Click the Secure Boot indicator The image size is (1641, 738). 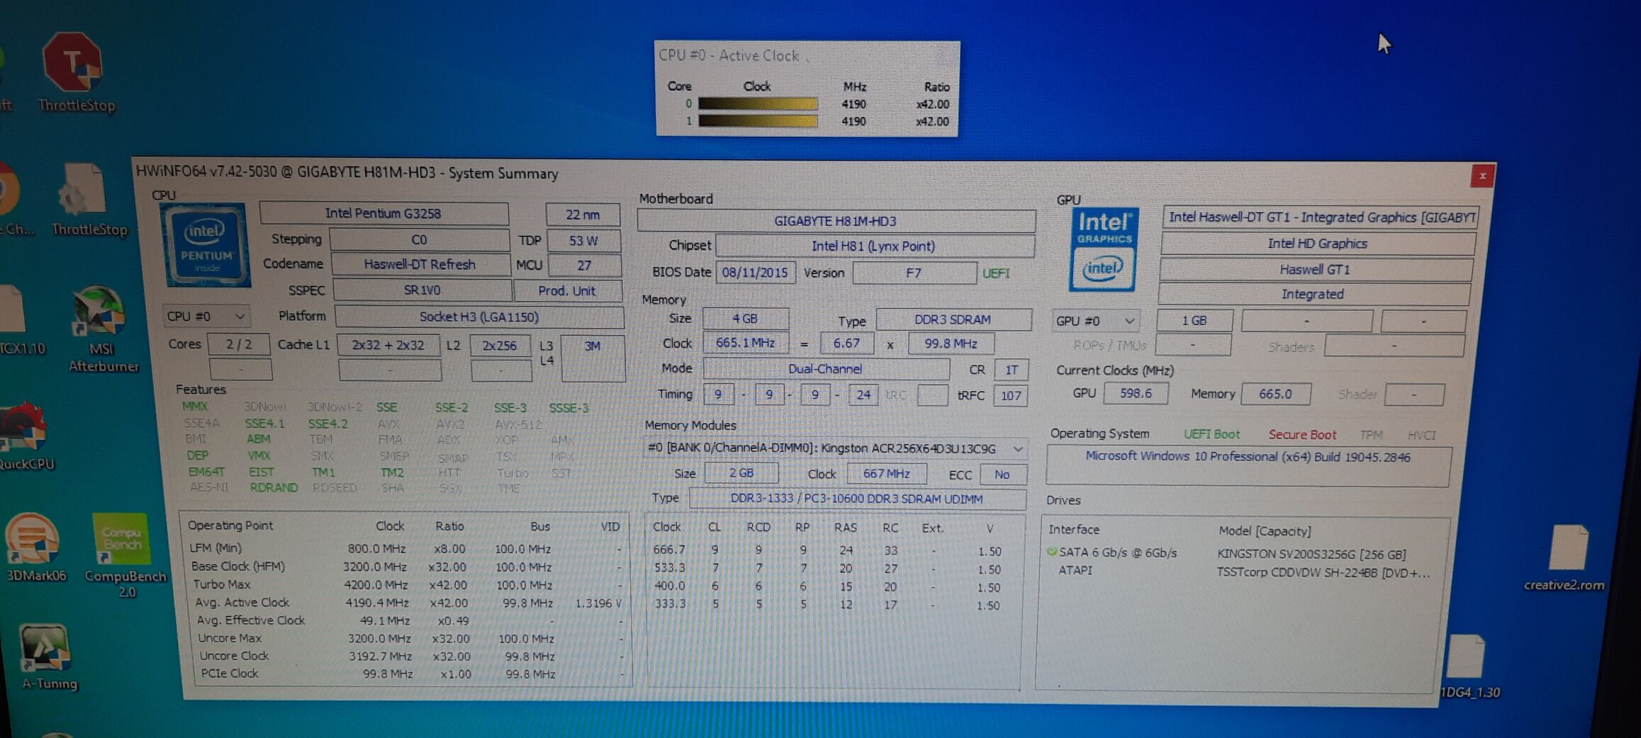click(x=1302, y=435)
